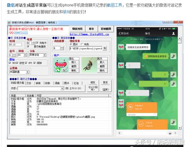Click the copy screenshot button beside 保存

(106, 29)
